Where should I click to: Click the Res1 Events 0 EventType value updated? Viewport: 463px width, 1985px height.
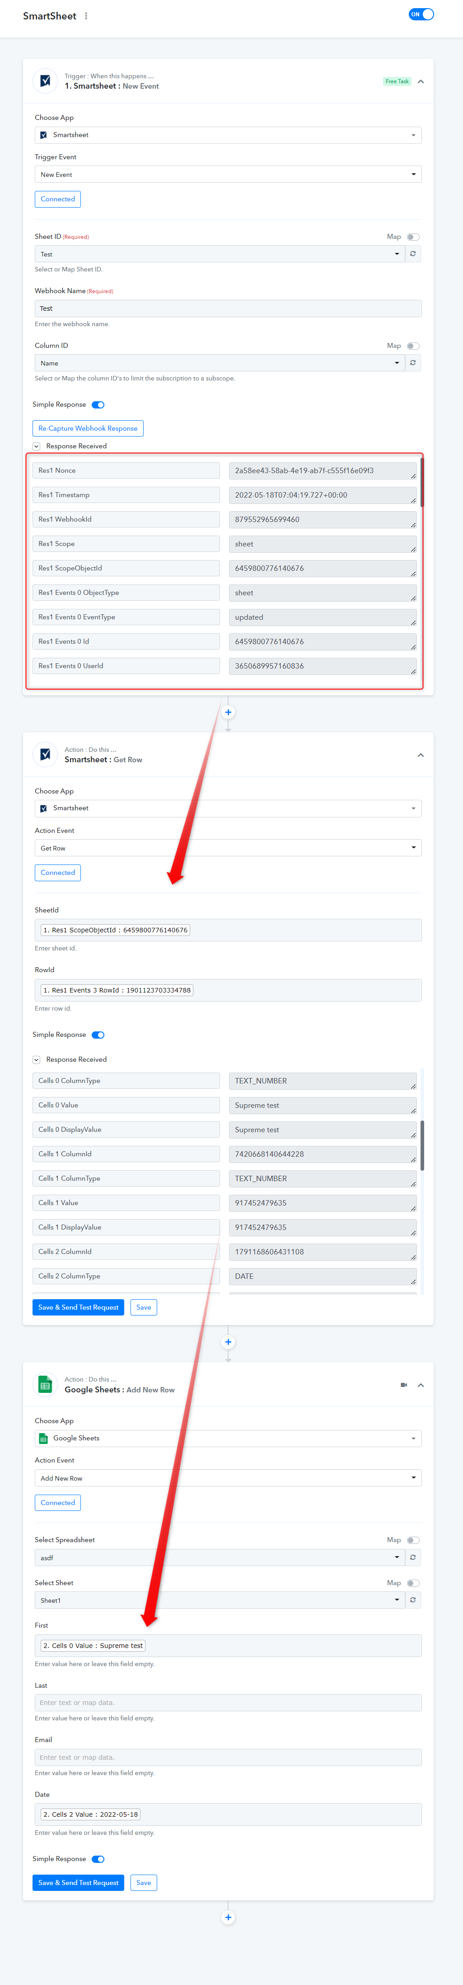pyautogui.click(x=323, y=618)
